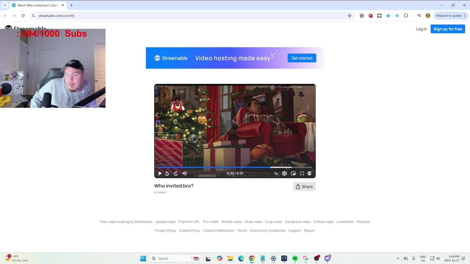Open volume control in system tray
470x264 pixels.
coord(438,258)
